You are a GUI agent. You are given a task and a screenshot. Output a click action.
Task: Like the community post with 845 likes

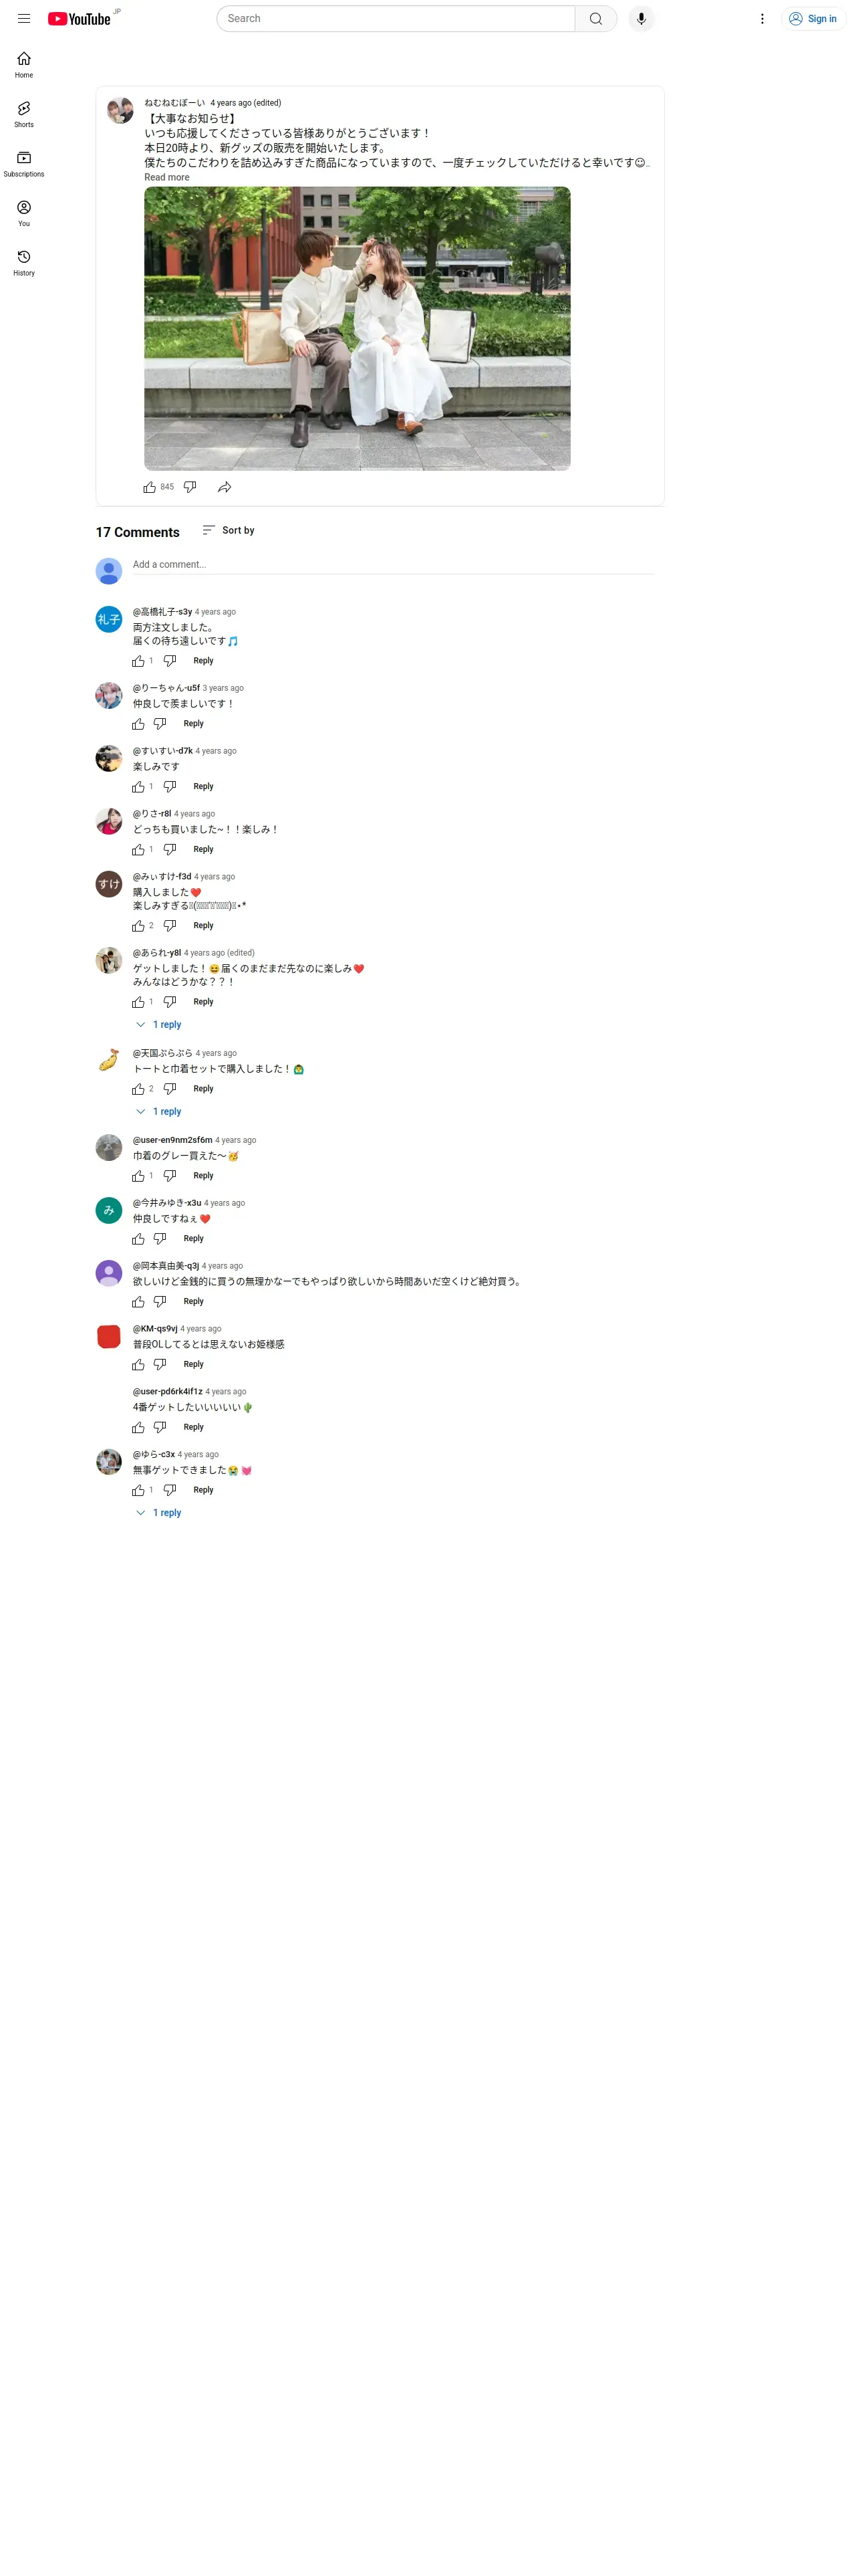pos(150,487)
